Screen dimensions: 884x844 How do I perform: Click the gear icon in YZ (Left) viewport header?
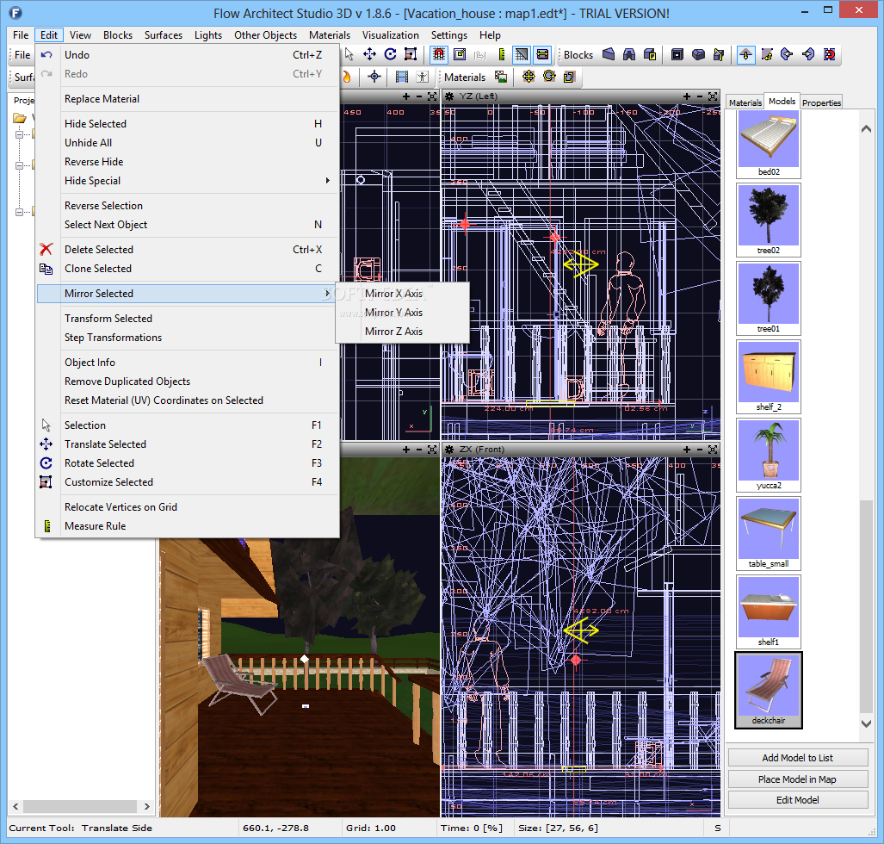coord(449,96)
